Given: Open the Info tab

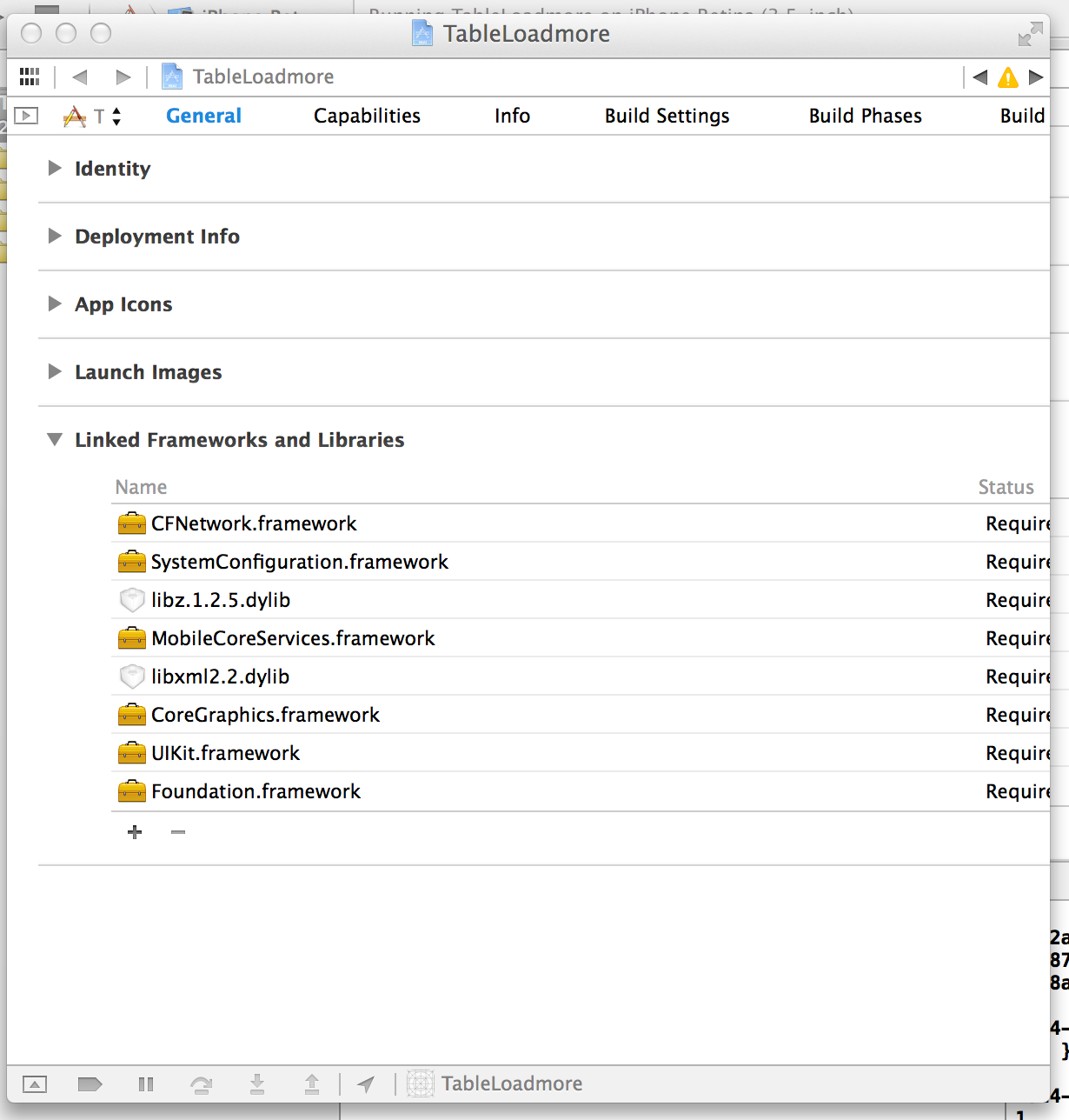Looking at the screenshot, I should (512, 116).
